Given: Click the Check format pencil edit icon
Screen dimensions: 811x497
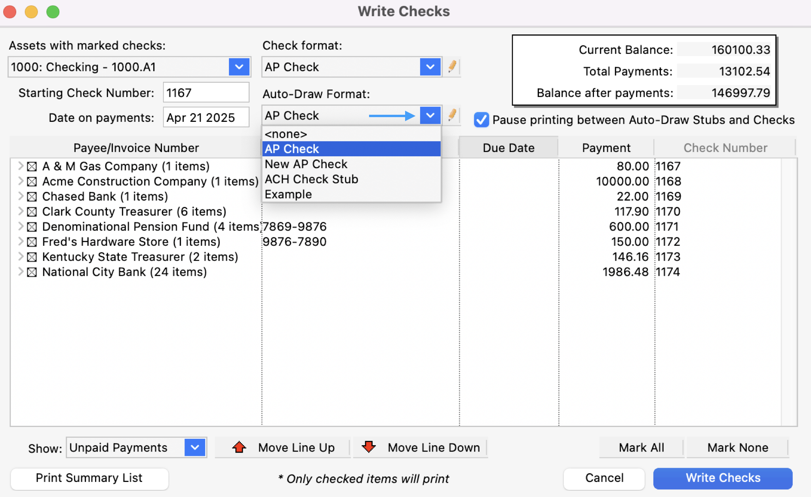Looking at the screenshot, I should tap(452, 66).
